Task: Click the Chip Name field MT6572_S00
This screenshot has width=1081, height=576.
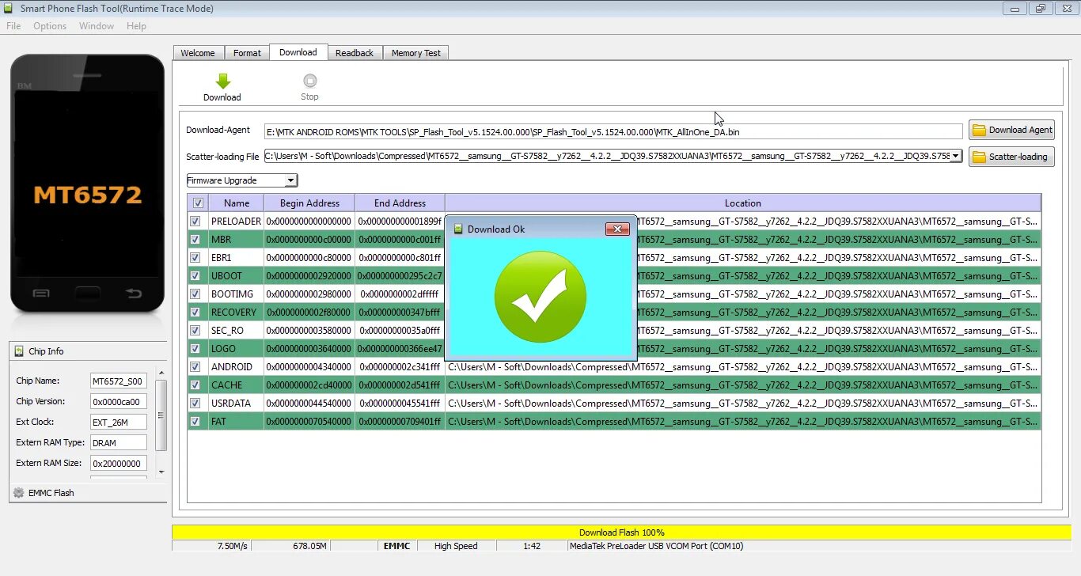Action: (119, 381)
